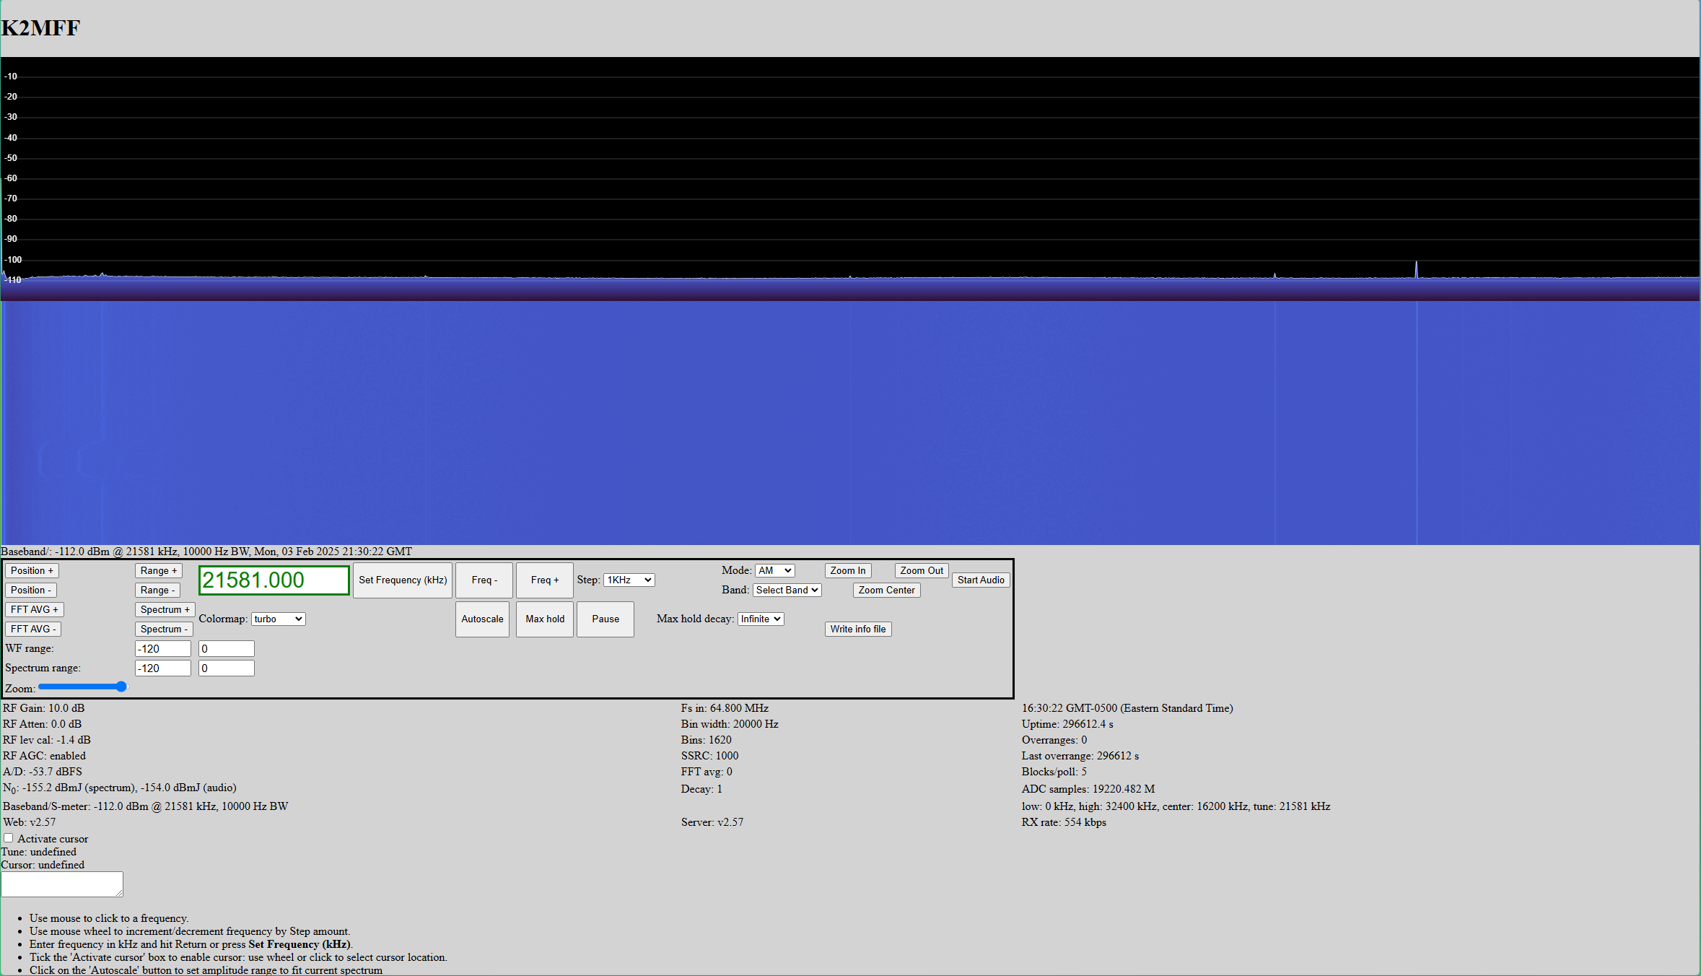Open the Colormap turbo dropdown
Image resolution: width=1701 pixels, height=976 pixels.
[x=278, y=619]
